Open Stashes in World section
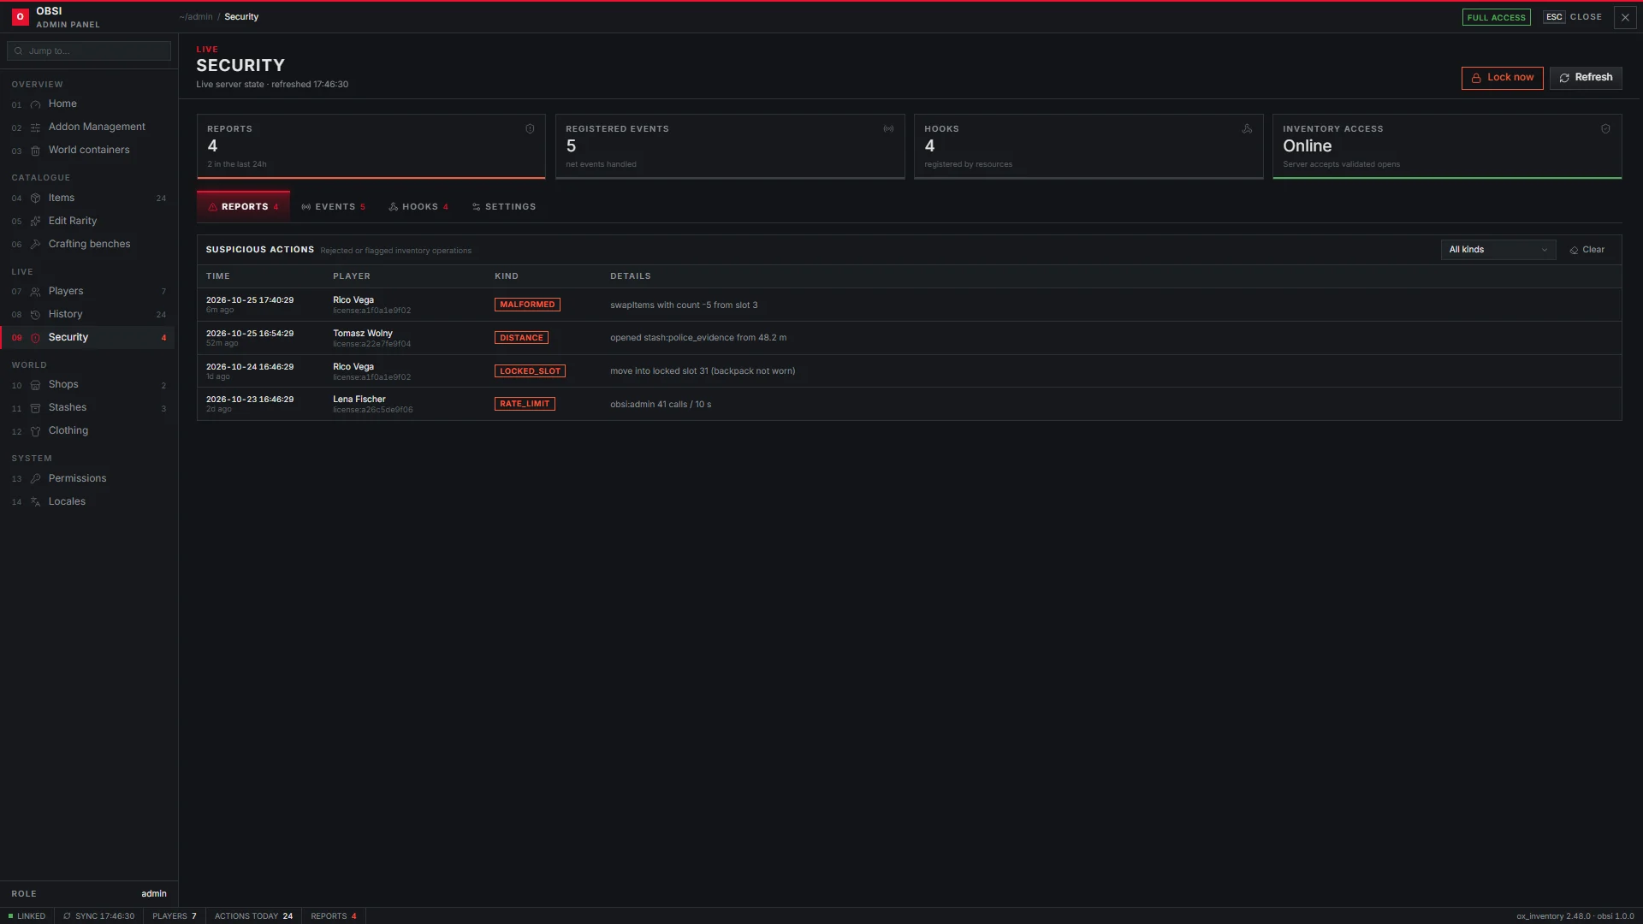 (x=87, y=408)
